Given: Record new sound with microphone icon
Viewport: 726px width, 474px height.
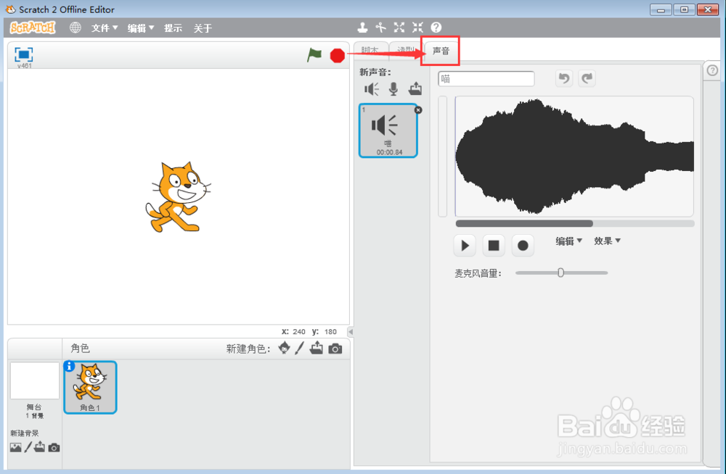Looking at the screenshot, I should pyautogui.click(x=393, y=89).
